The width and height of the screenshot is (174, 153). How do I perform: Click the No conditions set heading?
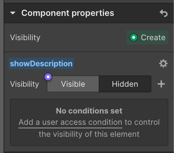pos(89,111)
